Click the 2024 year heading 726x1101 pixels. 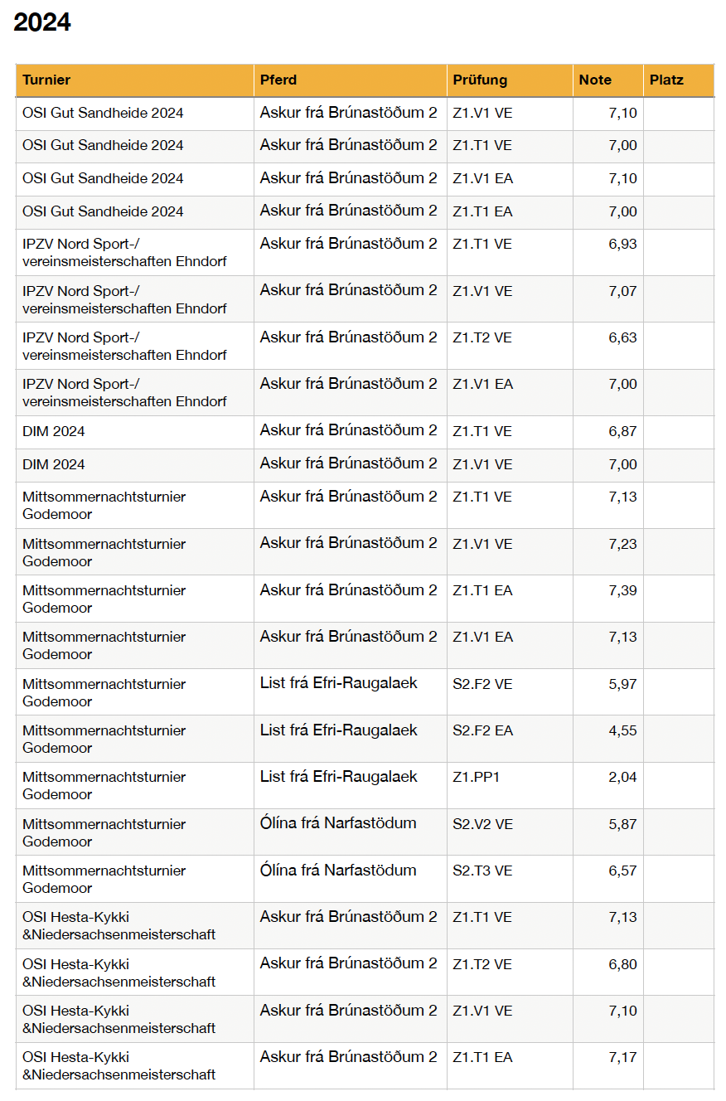pos(42,23)
